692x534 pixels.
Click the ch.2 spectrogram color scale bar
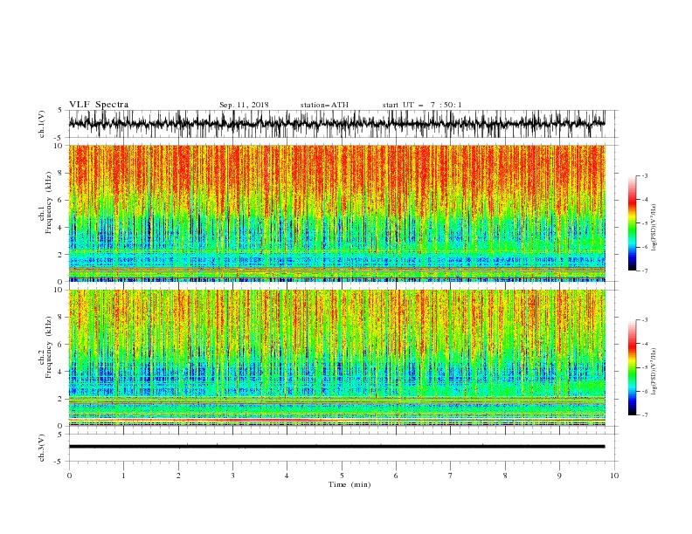click(633, 367)
